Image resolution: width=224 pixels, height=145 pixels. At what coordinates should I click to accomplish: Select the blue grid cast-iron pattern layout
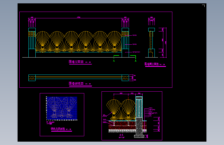tap(62, 108)
